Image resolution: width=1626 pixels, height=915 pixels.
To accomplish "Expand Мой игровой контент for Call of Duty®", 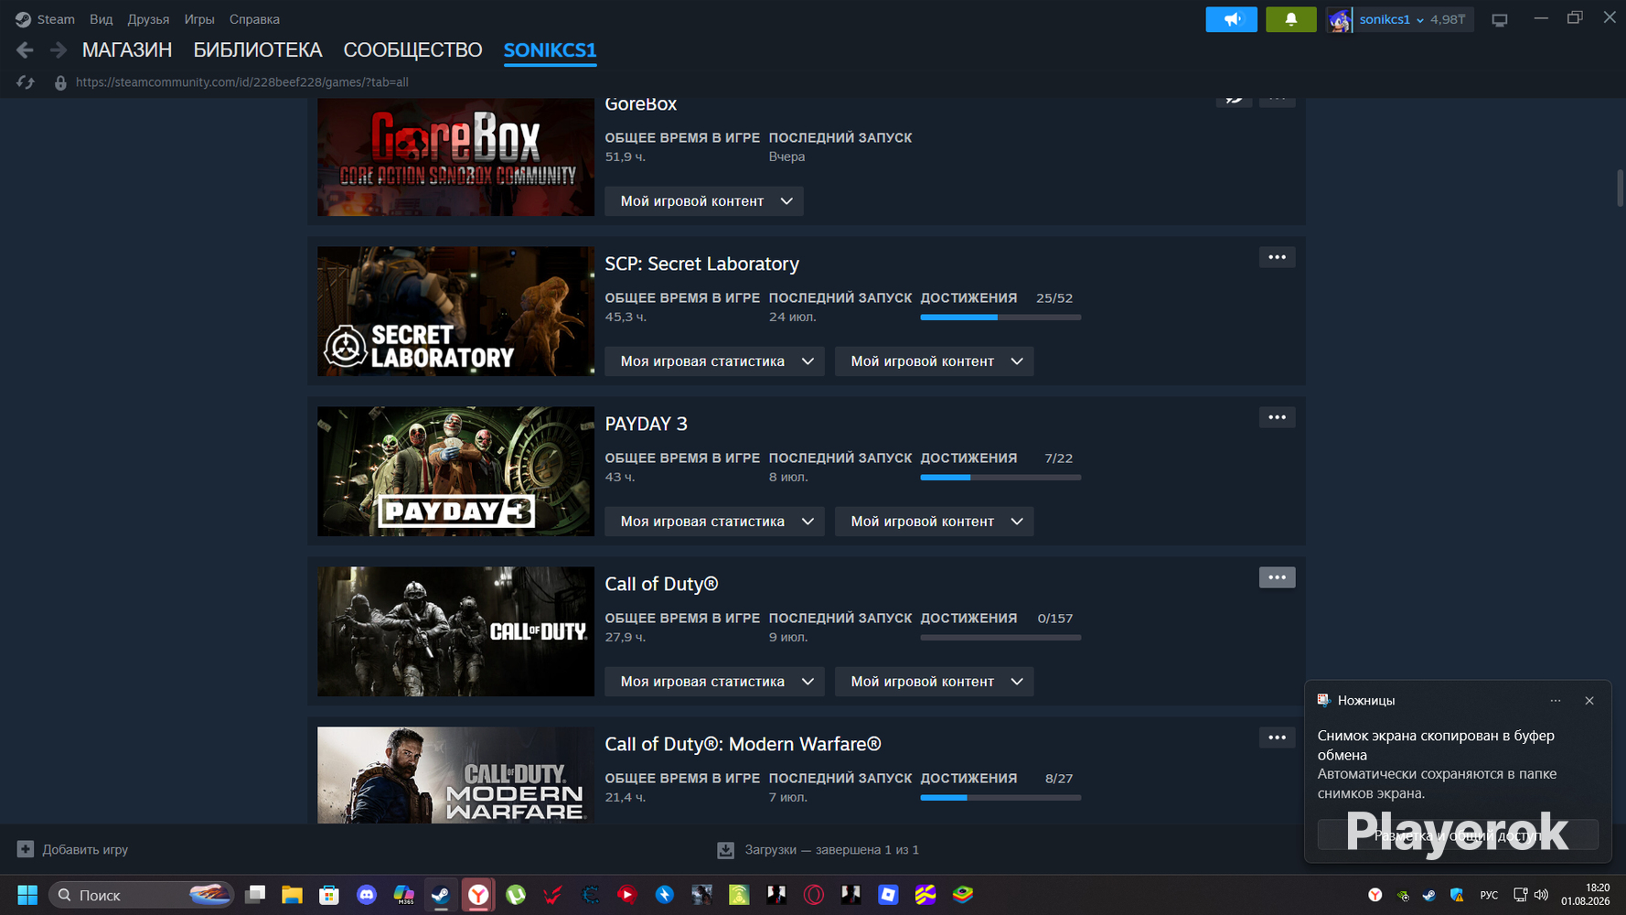I will (x=935, y=682).
